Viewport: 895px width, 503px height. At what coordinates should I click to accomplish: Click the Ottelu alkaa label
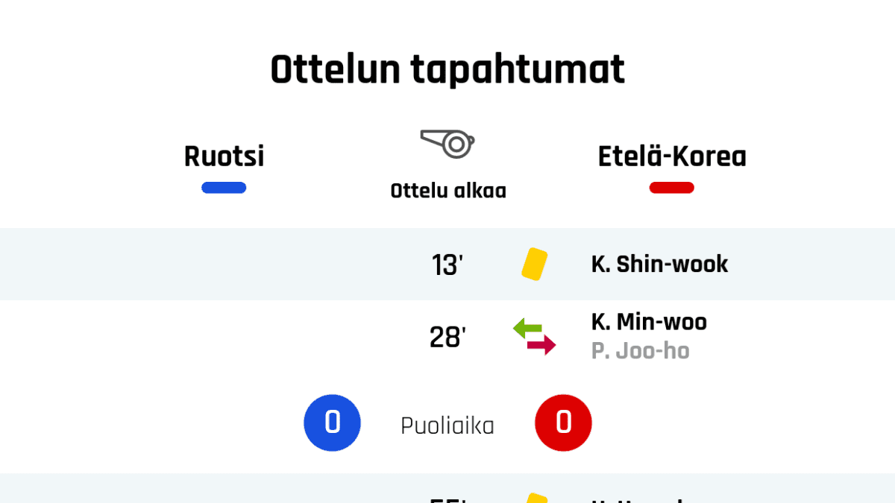(x=448, y=191)
